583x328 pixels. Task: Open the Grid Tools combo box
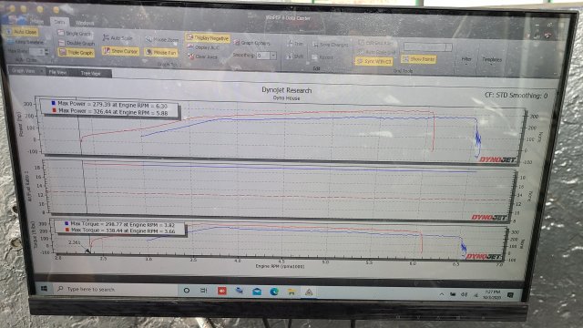pyautogui.click(x=427, y=46)
